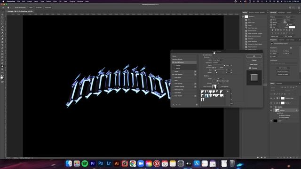Viewport: 301px width, 169px height.
Task: Open the workspace switcher icon
Action: 293,8
